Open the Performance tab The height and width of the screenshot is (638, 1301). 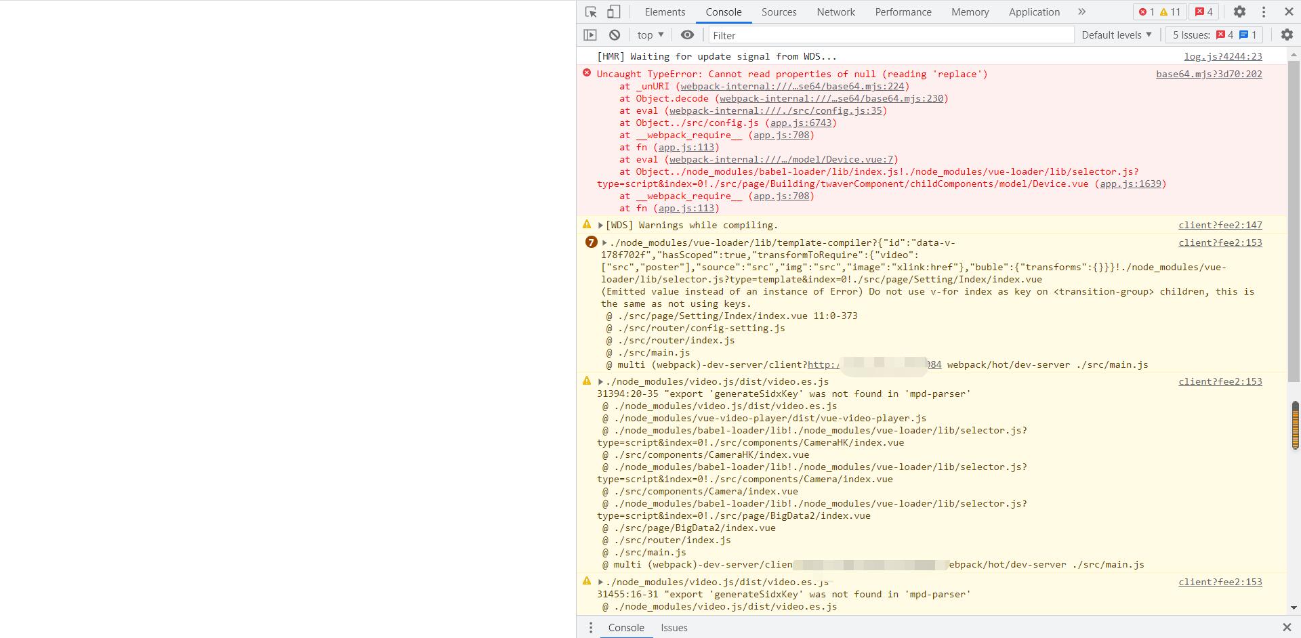click(x=903, y=12)
